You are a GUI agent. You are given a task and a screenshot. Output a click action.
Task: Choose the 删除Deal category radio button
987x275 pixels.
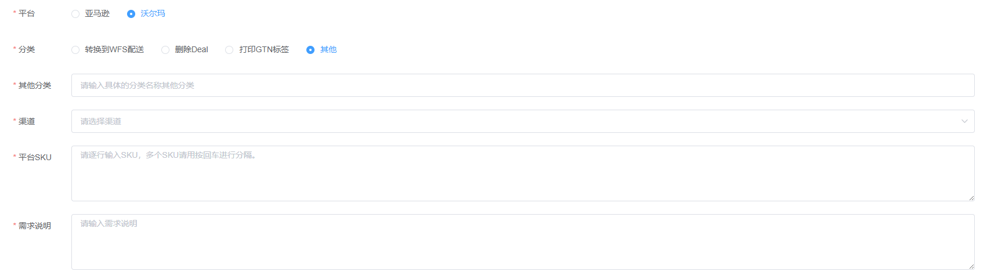pos(165,50)
